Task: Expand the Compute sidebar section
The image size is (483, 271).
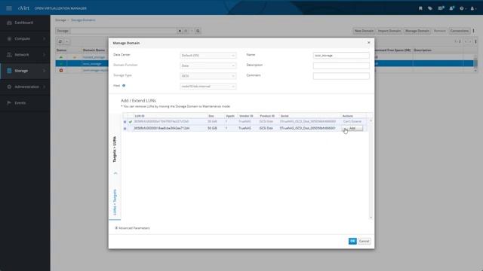Action: 25,38
